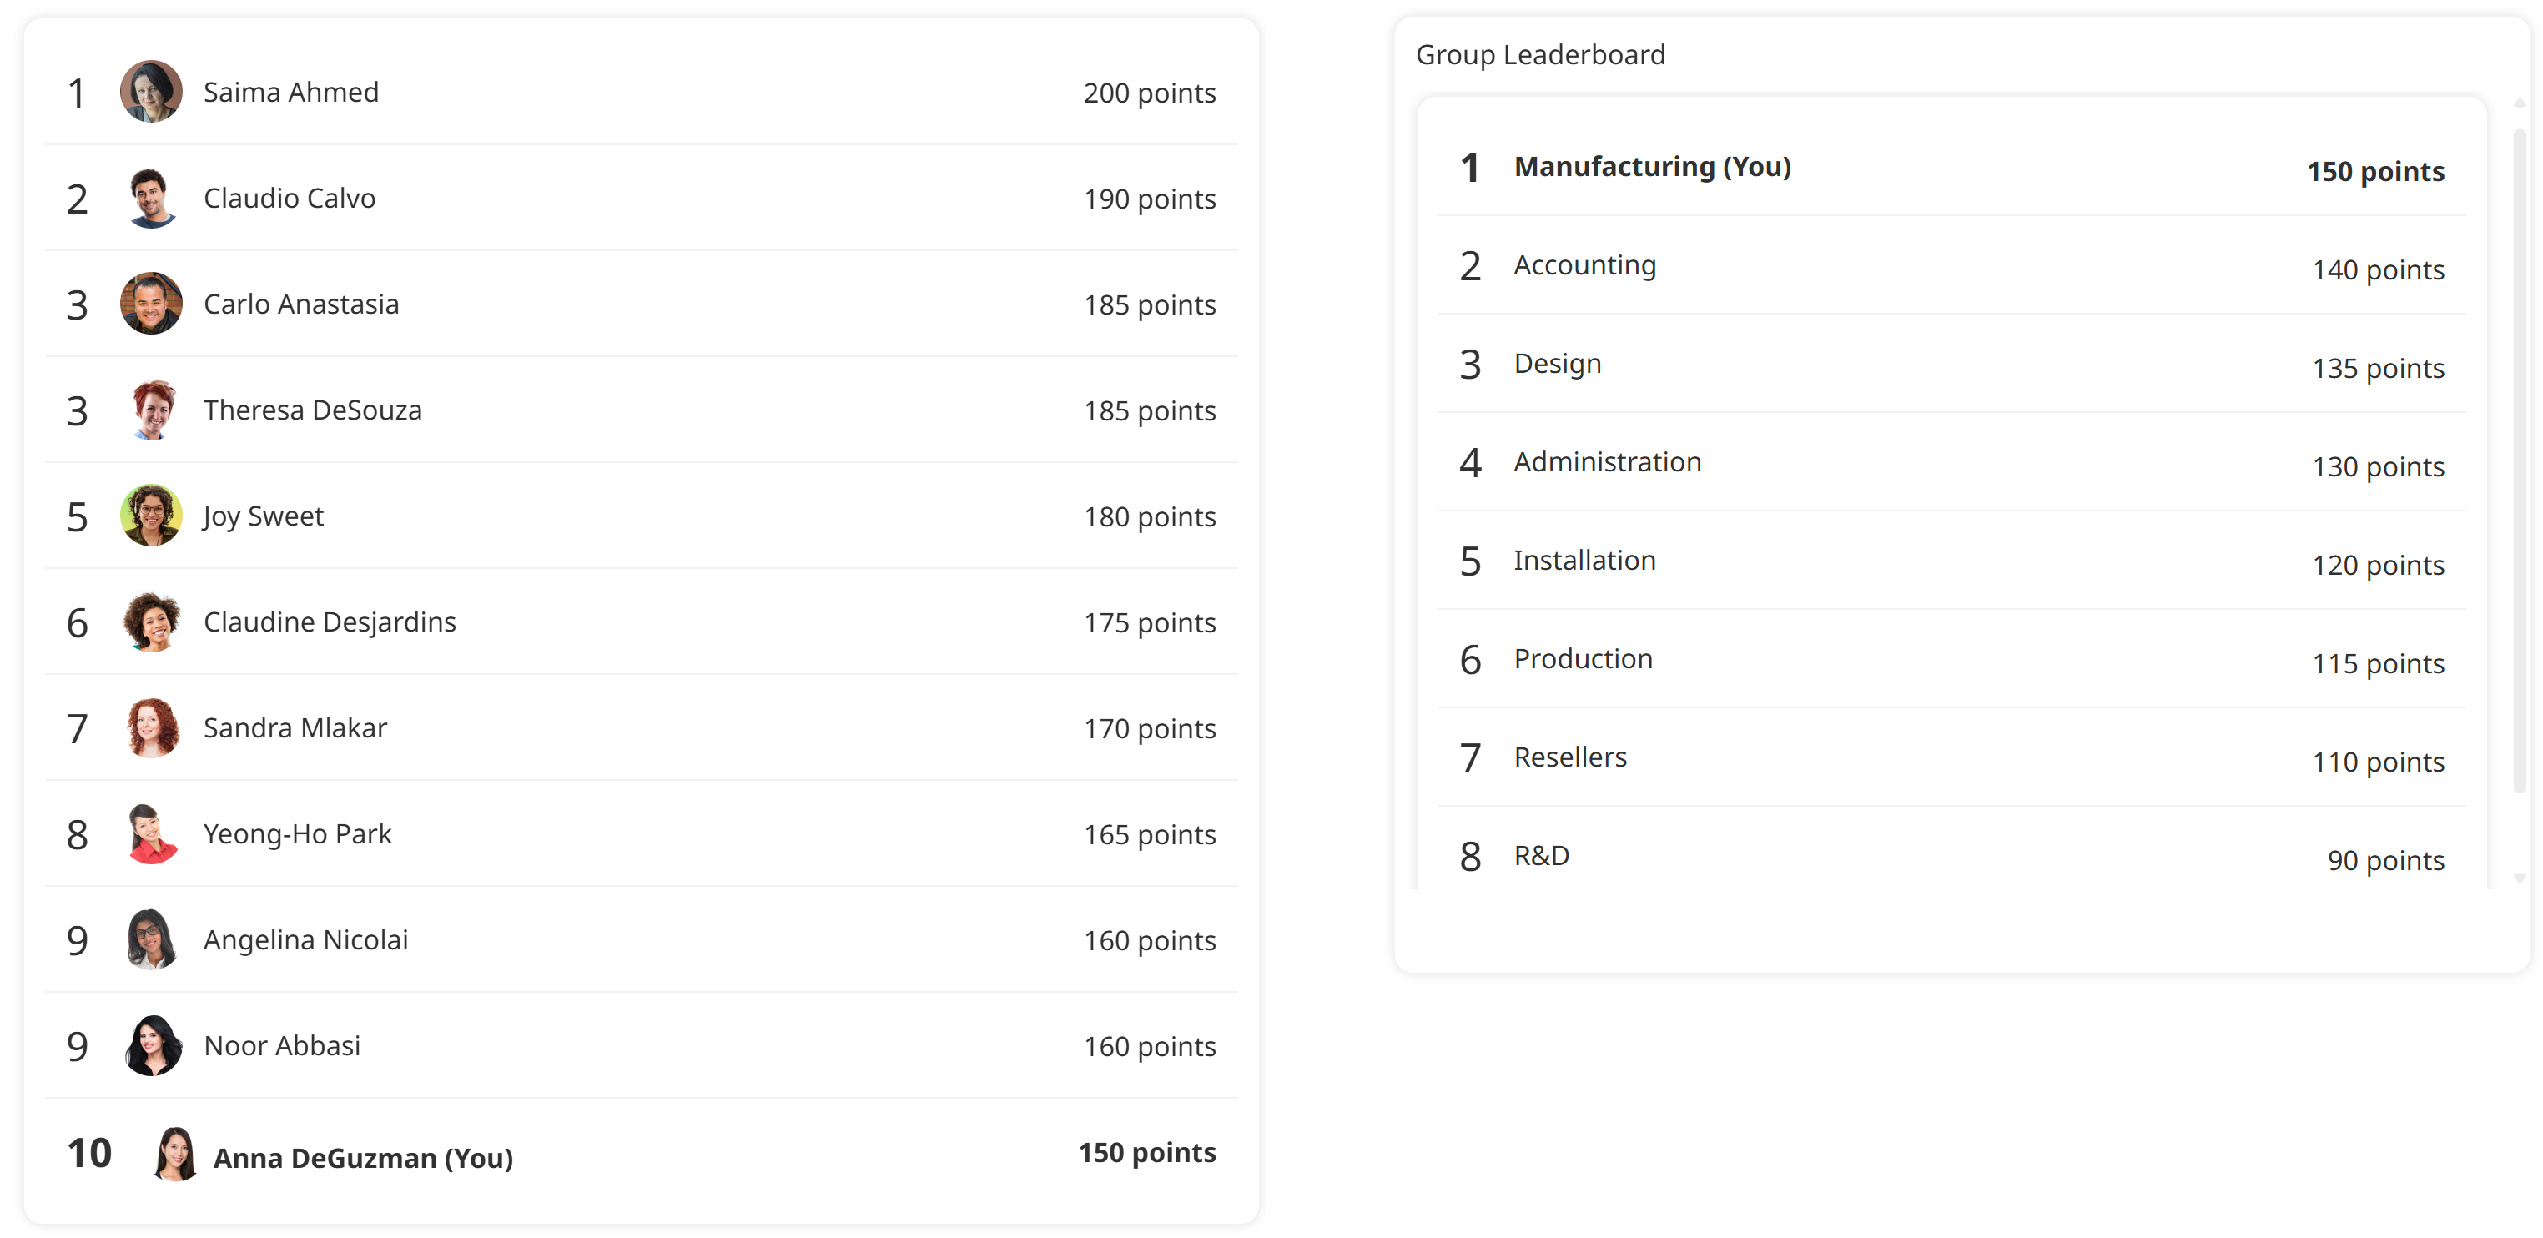Click the group leaderboard scroll-up arrow
Image resolution: width=2543 pixels, height=1238 pixels.
[2520, 103]
